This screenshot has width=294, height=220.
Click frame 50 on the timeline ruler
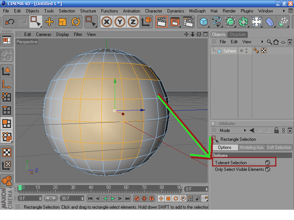click(x=108, y=188)
